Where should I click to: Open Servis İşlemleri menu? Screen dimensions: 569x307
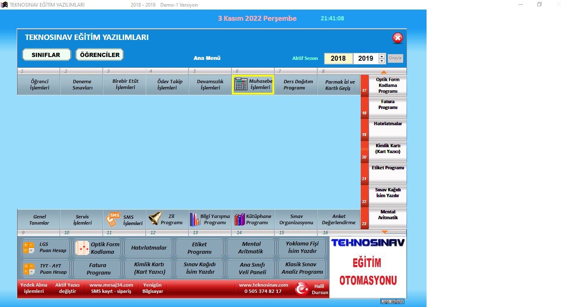(82, 220)
